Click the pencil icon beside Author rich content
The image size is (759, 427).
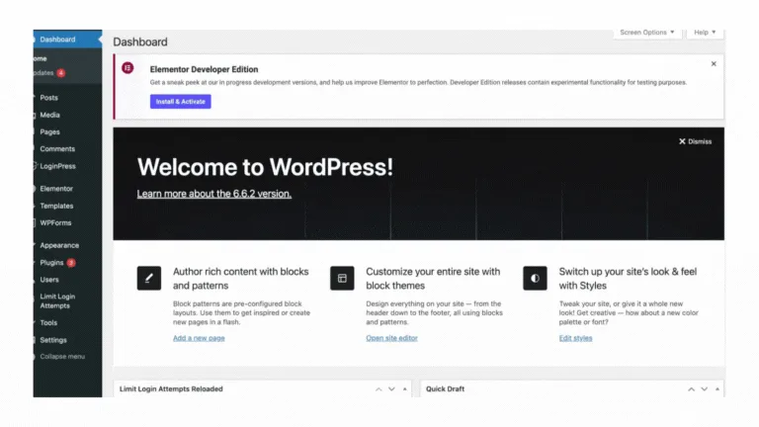pos(148,278)
